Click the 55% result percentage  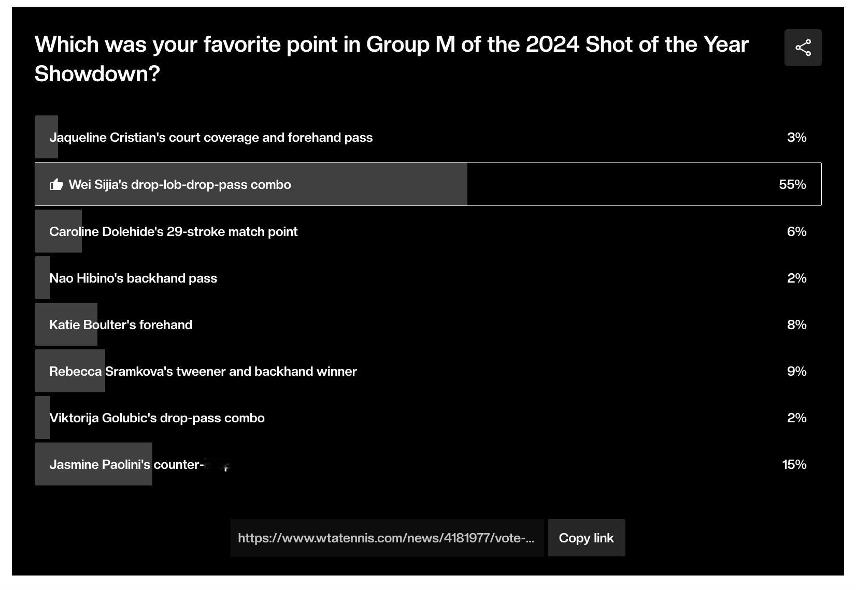[792, 184]
